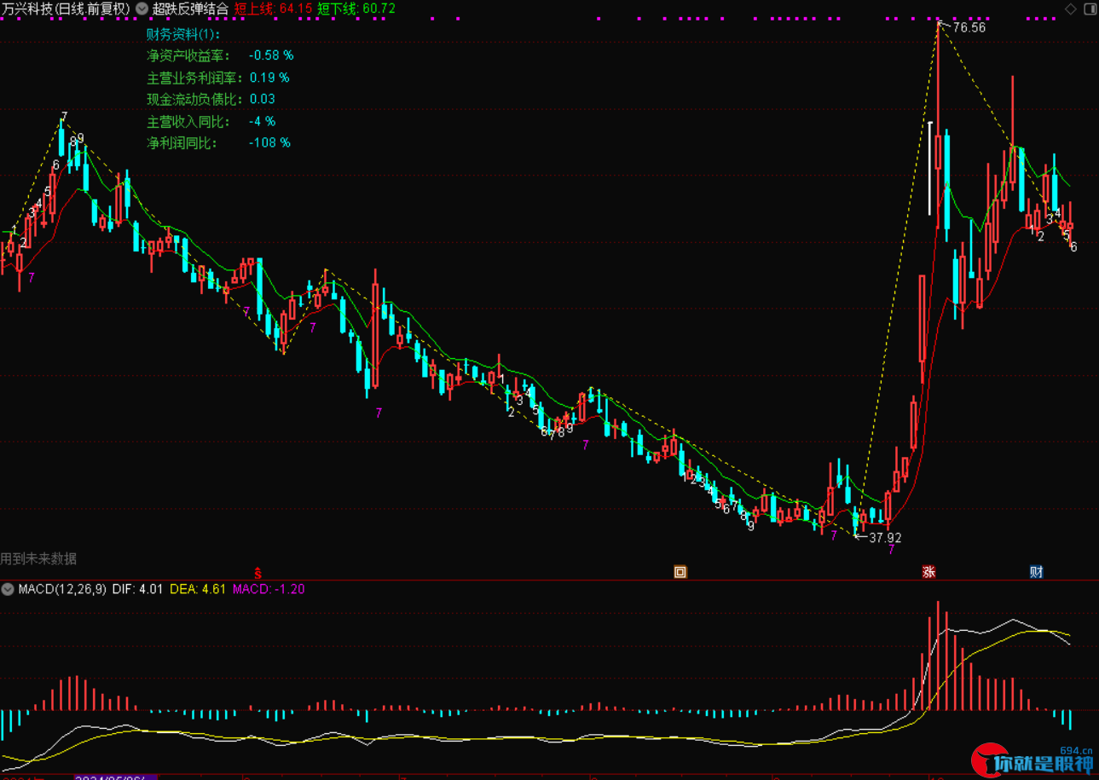Click the MACD(12,26,9) indicator title

pyautogui.click(x=61, y=589)
